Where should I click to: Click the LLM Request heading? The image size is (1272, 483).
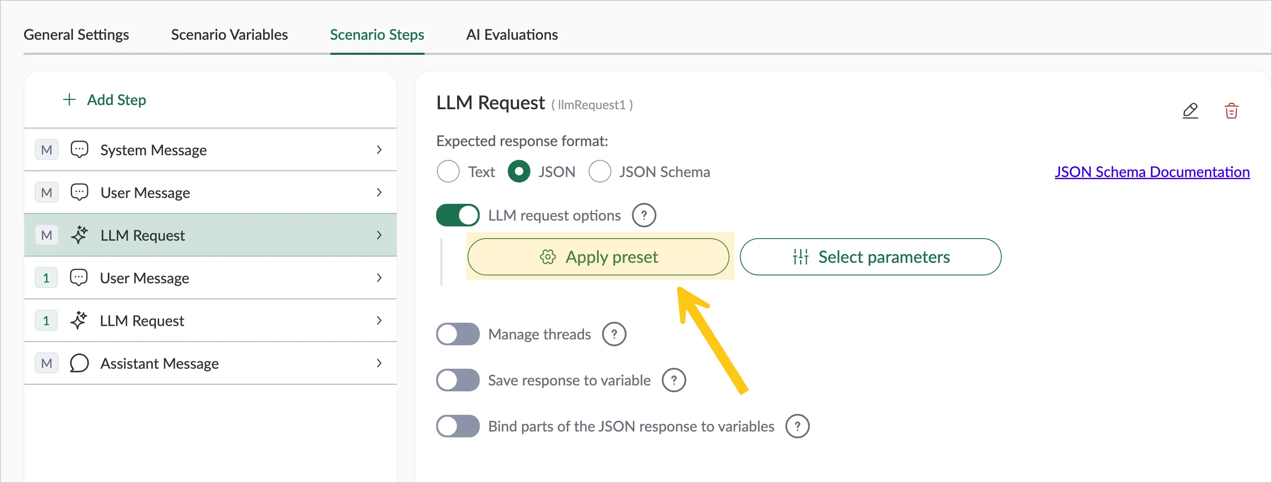[490, 103]
